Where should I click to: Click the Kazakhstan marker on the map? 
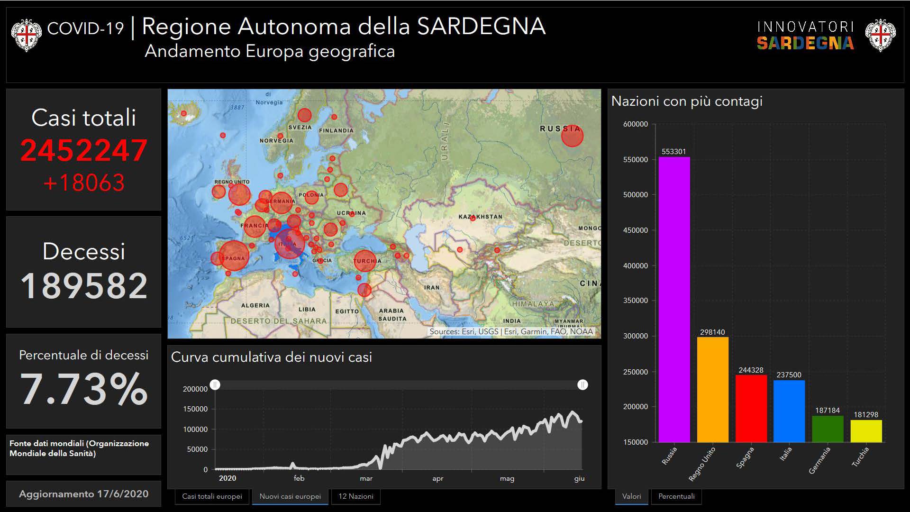473,218
